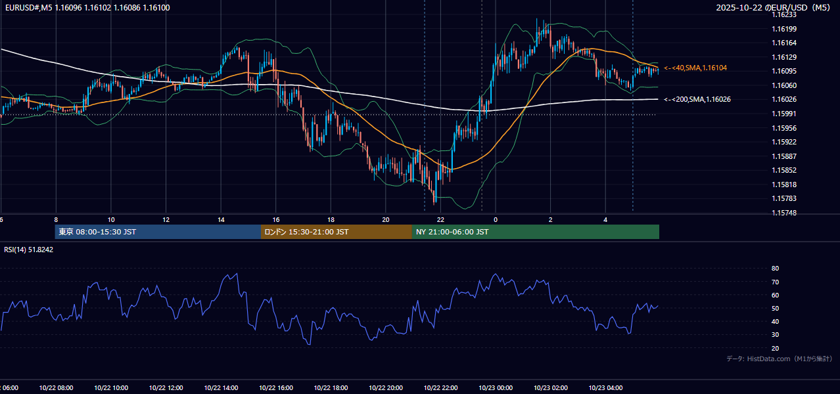Screen dimensions: 840x394
Task: Click hour tick 18 below price chart
Action: point(331,220)
